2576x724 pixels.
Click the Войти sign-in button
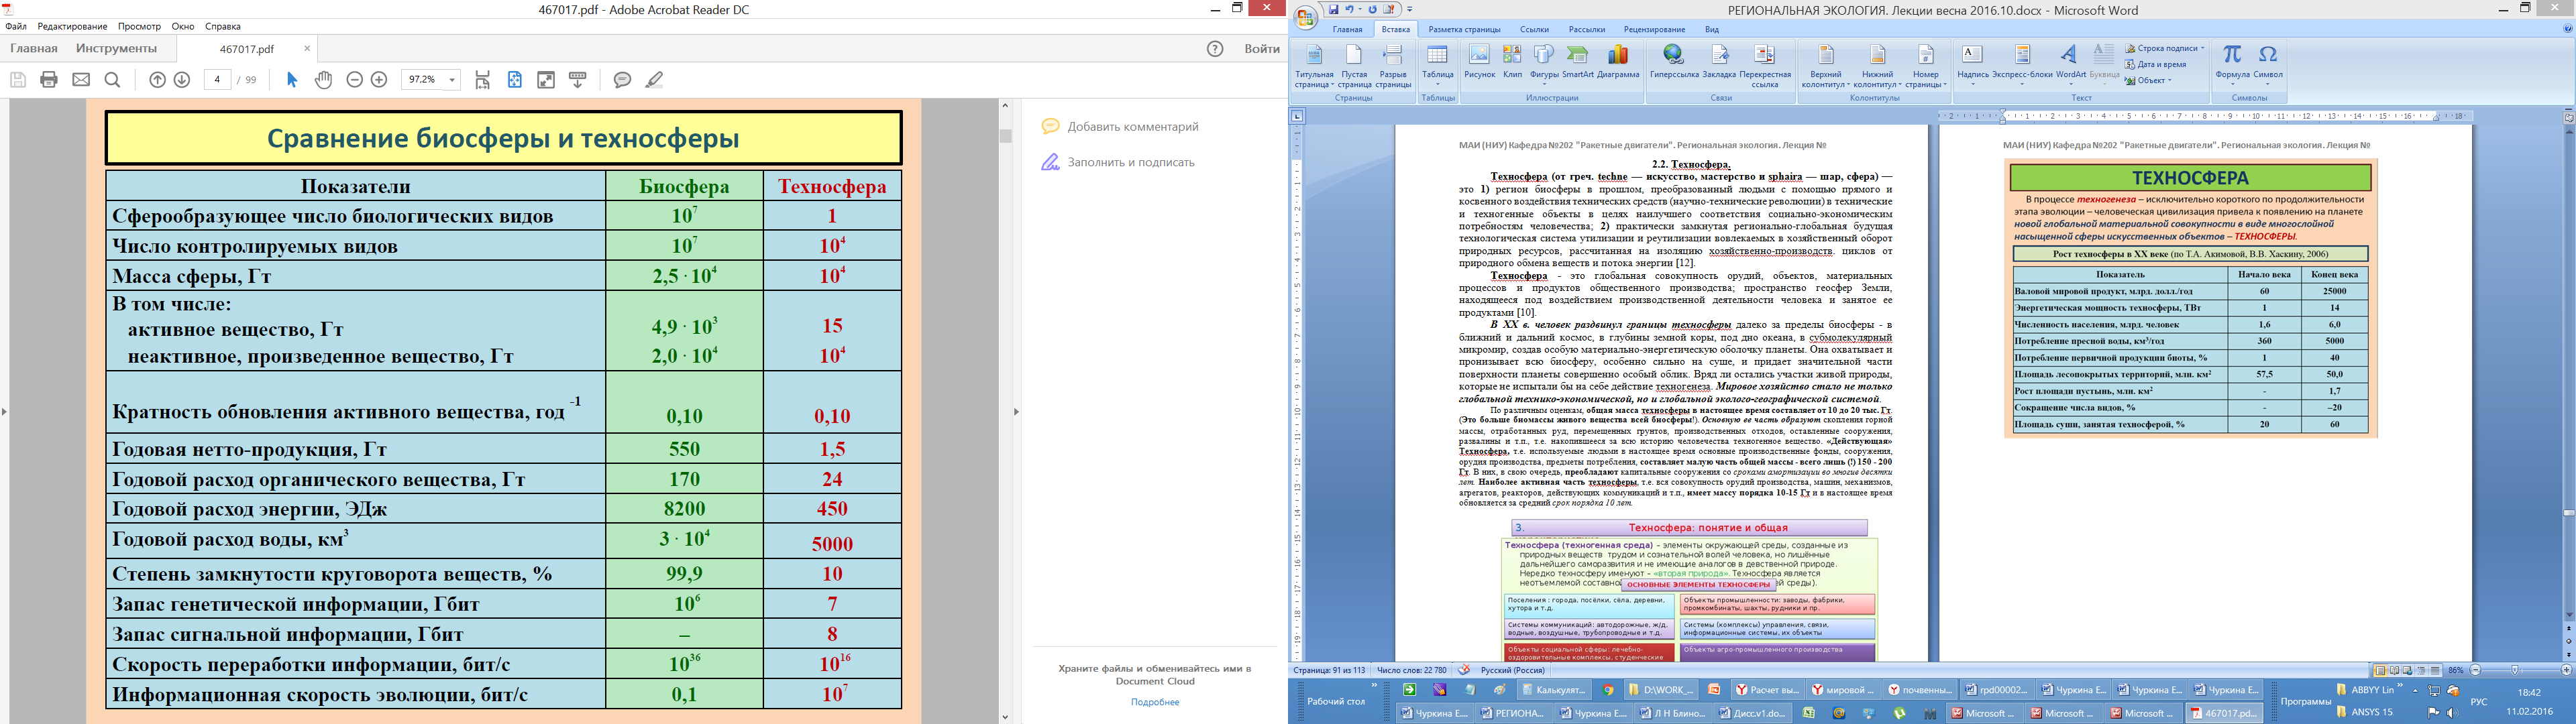point(1261,49)
